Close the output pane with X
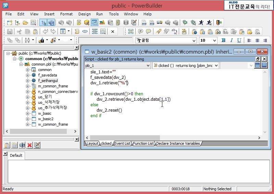 tap(5, 153)
